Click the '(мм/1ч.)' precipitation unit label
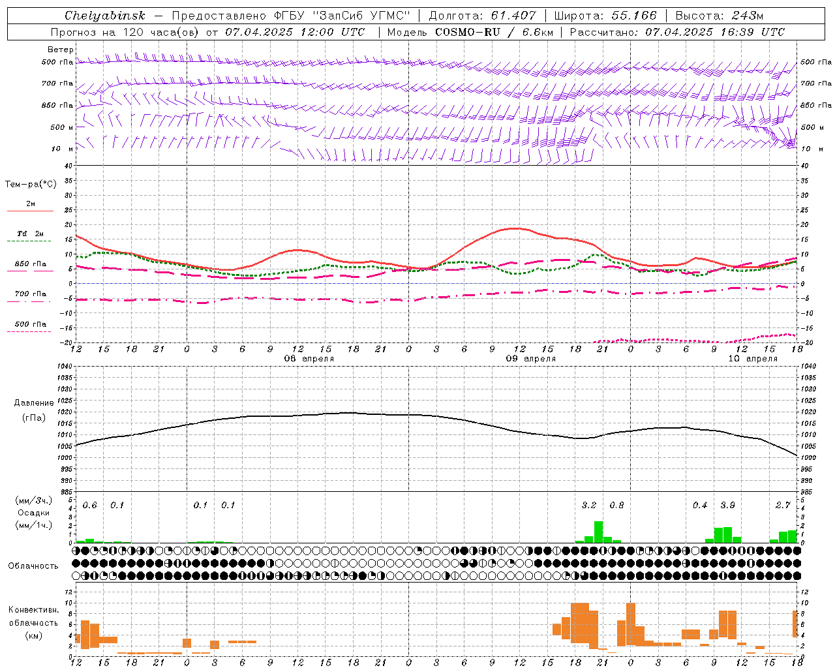 click(x=33, y=525)
